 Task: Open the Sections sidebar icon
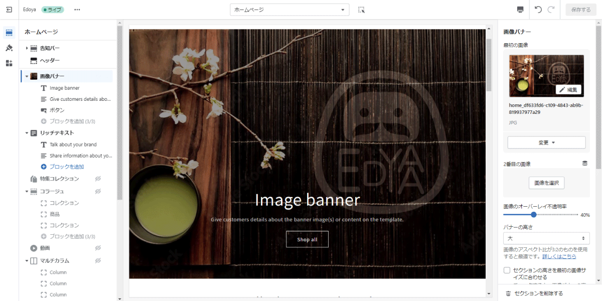click(9, 33)
